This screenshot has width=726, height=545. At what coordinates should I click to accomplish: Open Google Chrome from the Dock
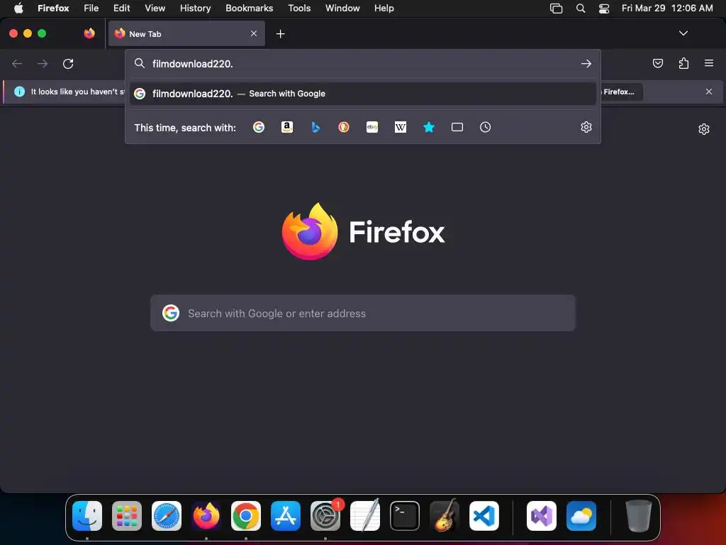click(246, 516)
